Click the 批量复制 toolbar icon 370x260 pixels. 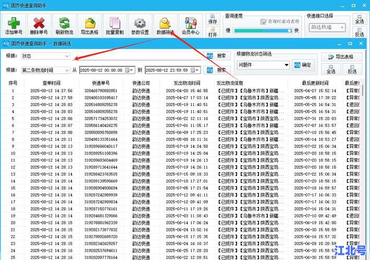[x=115, y=23]
